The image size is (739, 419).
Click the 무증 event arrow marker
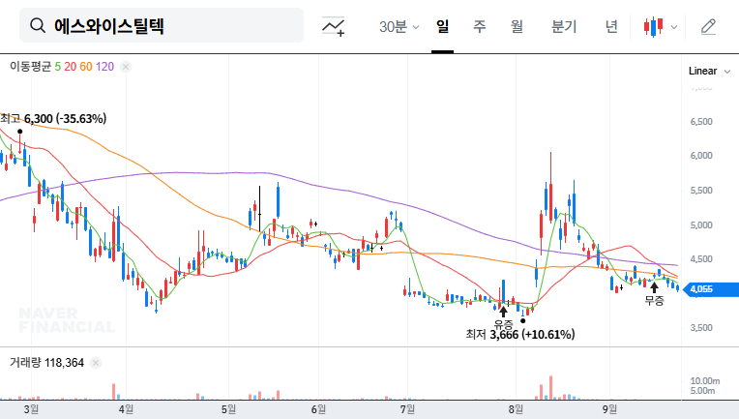pyautogui.click(x=654, y=287)
